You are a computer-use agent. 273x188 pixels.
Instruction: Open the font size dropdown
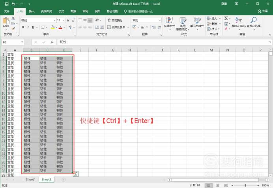pyautogui.click(x=64, y=20)
